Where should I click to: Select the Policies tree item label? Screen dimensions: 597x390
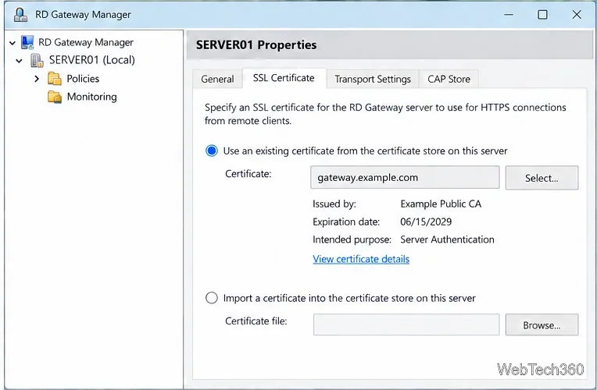coord(83,79)
